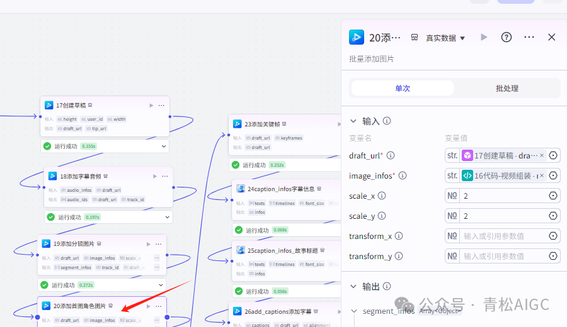Show info tooltip for transform_y
Screen dimensions: 567x327
(399, 256)
